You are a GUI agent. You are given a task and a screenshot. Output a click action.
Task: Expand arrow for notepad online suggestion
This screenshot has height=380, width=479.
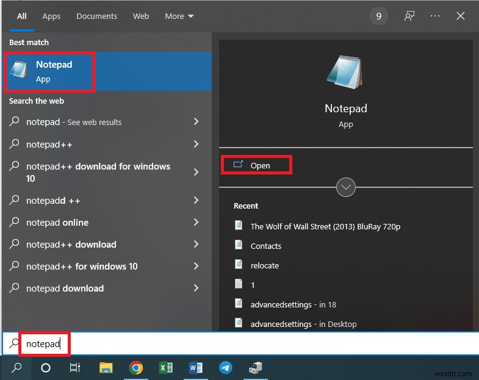click(196, 222)
